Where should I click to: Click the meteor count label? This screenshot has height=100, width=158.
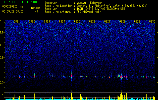[x=36, y=8]
